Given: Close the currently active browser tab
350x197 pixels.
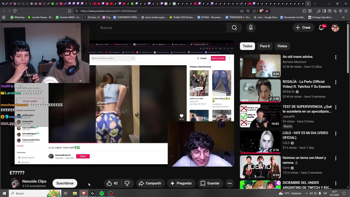Looking at the screenshot, I should (308, 4).
